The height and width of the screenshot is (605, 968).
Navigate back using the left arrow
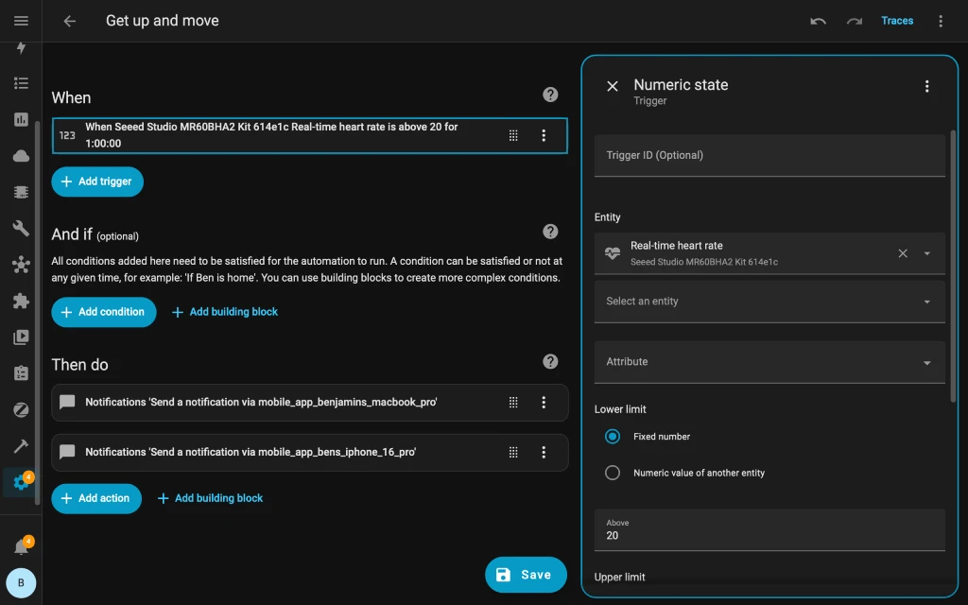[x=70, y=21]
